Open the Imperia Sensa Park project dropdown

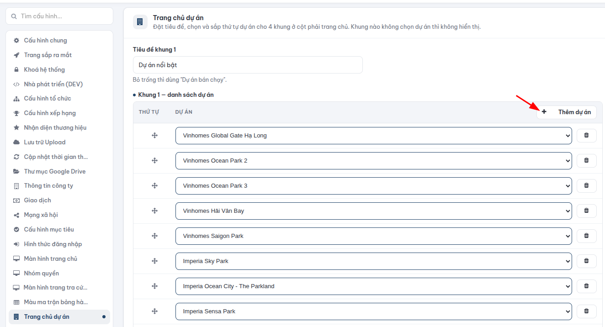coord(374,311)
